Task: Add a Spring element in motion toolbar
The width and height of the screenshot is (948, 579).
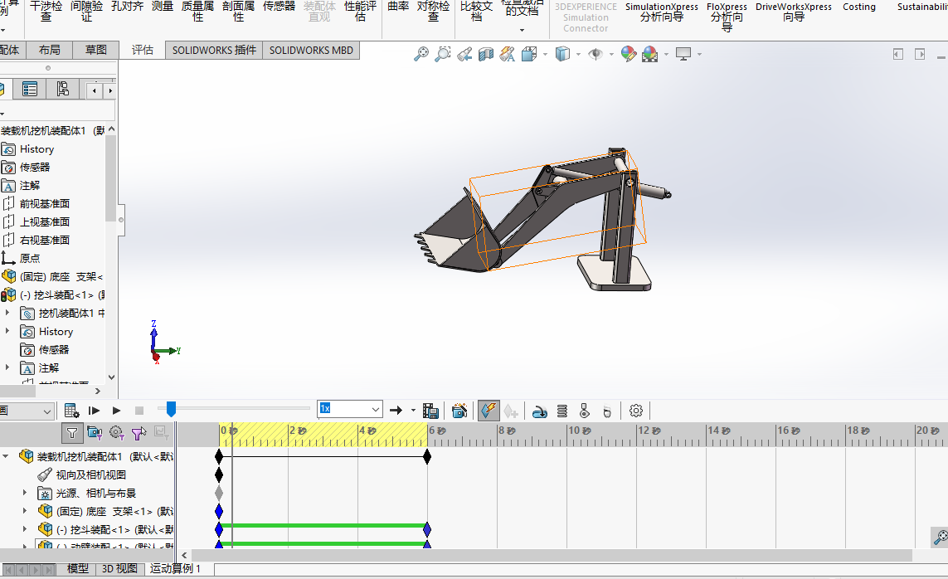Action: pos(562,410)
